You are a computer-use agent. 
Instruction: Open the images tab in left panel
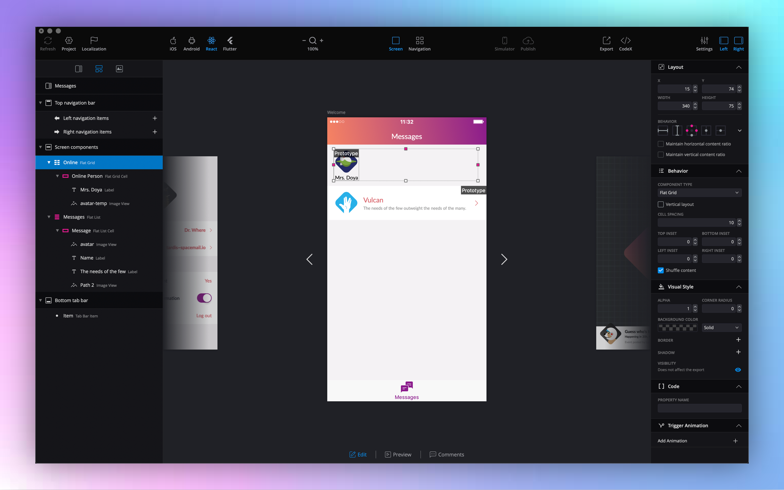click(x=119, y=69)
